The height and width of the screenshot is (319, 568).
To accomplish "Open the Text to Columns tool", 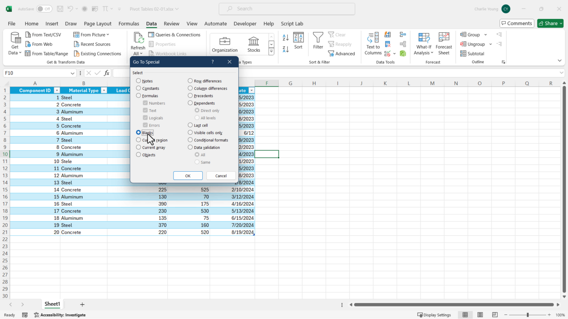I will [373, 44].
